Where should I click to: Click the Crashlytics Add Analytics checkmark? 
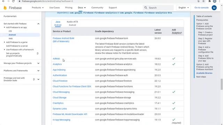174,103
